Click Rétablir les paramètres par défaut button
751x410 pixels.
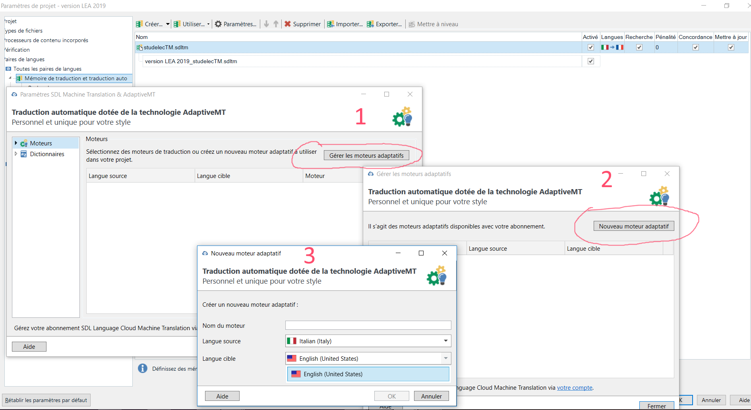[x=46, y=400]
